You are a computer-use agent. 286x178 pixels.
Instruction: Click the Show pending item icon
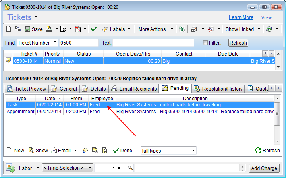[x=38, y=151]
